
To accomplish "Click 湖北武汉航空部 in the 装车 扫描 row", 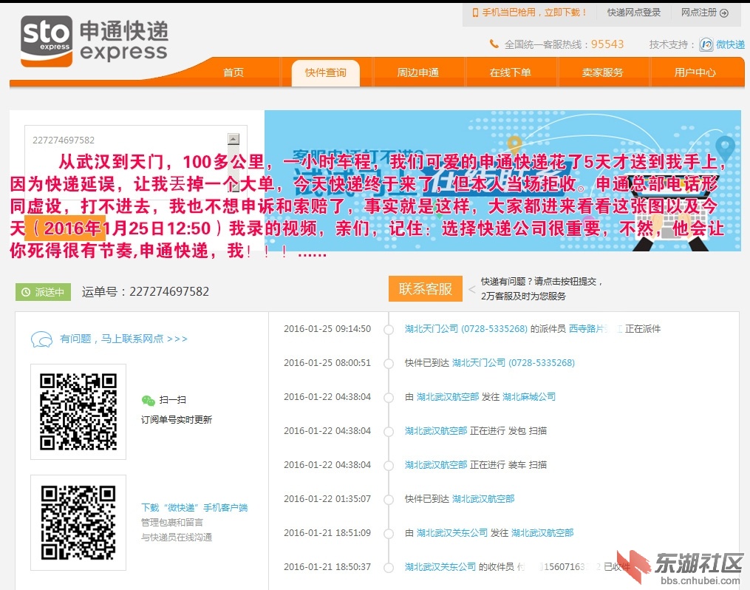I will 436,464.
